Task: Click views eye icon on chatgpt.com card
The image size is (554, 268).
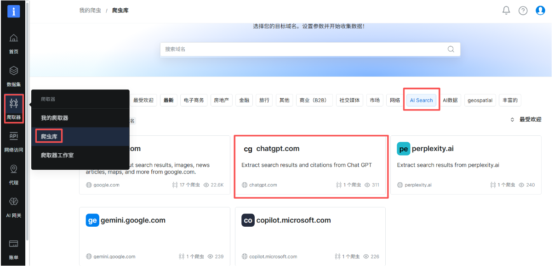Action: point(367,185)
